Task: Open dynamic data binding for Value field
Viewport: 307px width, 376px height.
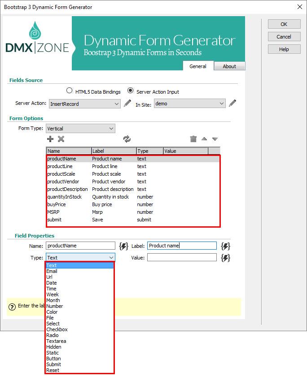Action: pyautogui.click(x=226, y=258)
